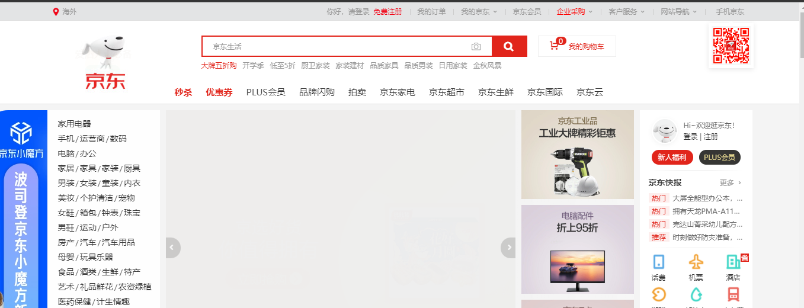Click the 话费 phone recharge icon
The image size is (804, 308).
(x=658, y=262)
